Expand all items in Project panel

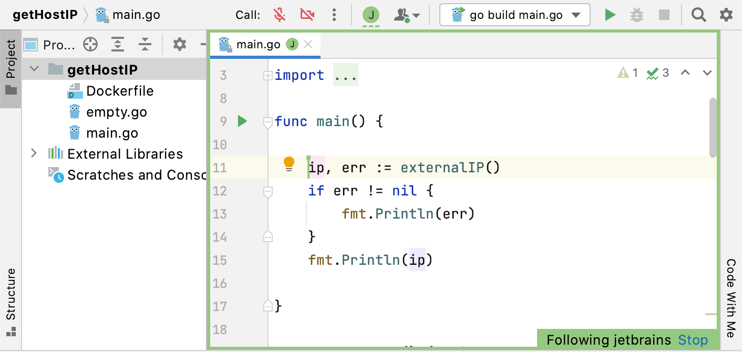[x=118, y=45]
